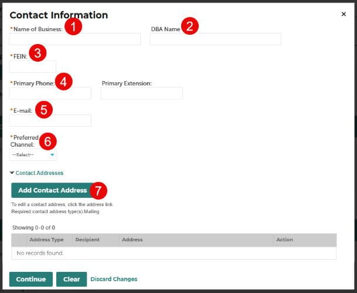The width and height of the screenshot is (357, 293).
Task: Click the FEIN input field
Action: pos(33,66)
